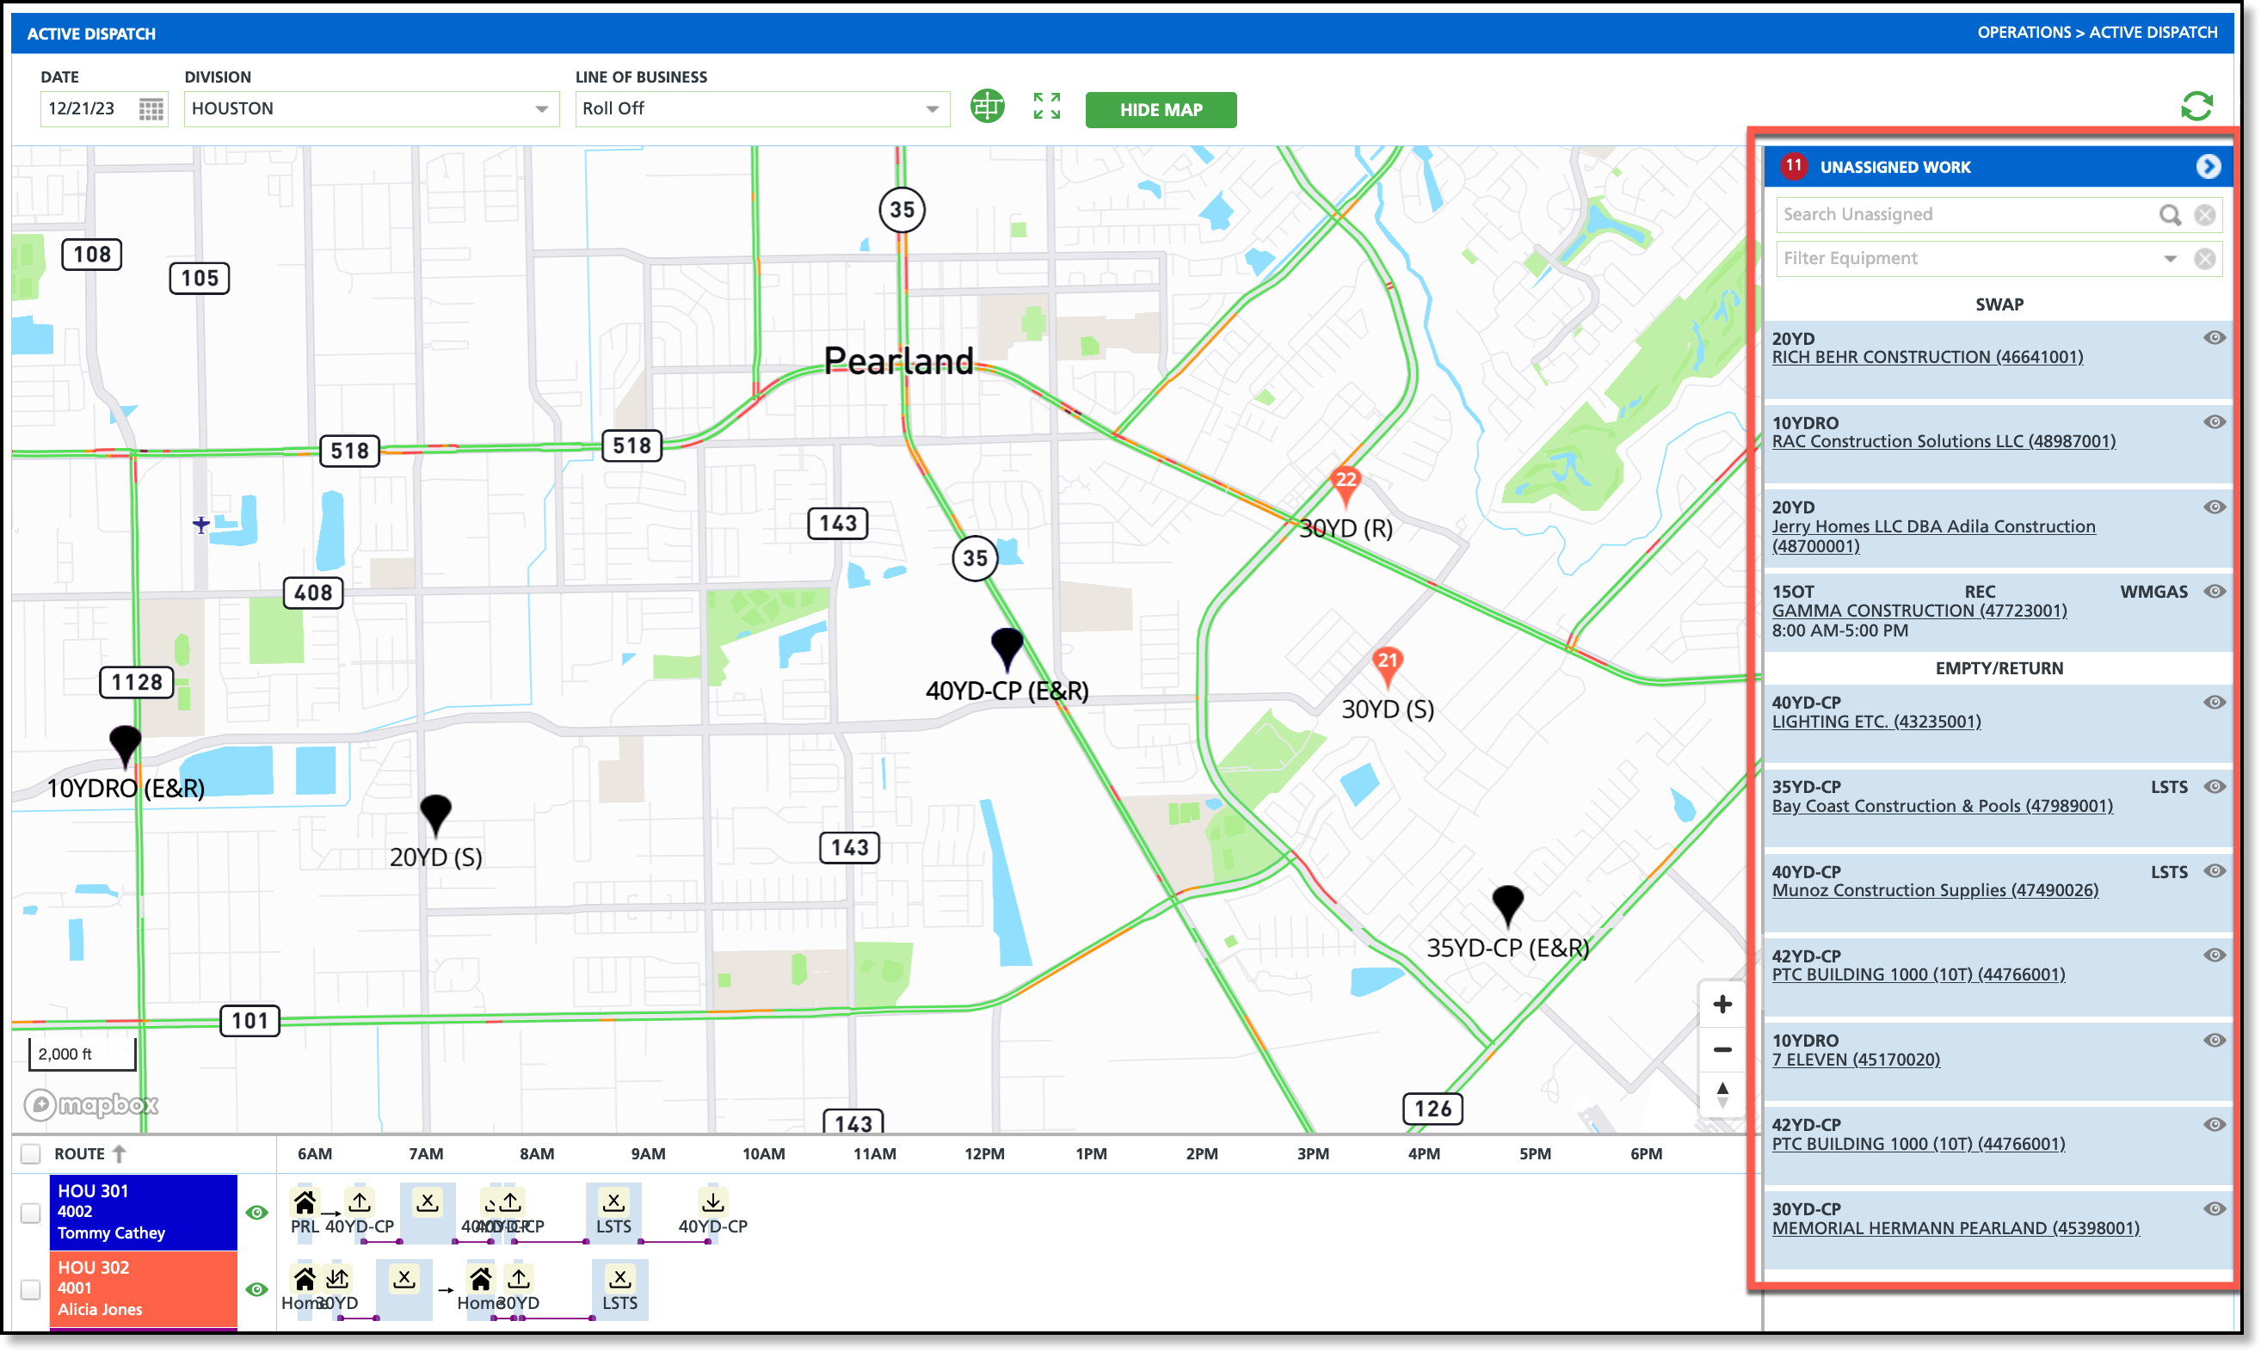Viewport: 2261px width, 1352px height.
Task: Toggle eye icon on RICH BEHR CONSTRUCTION row
Action: [2214, 338]
